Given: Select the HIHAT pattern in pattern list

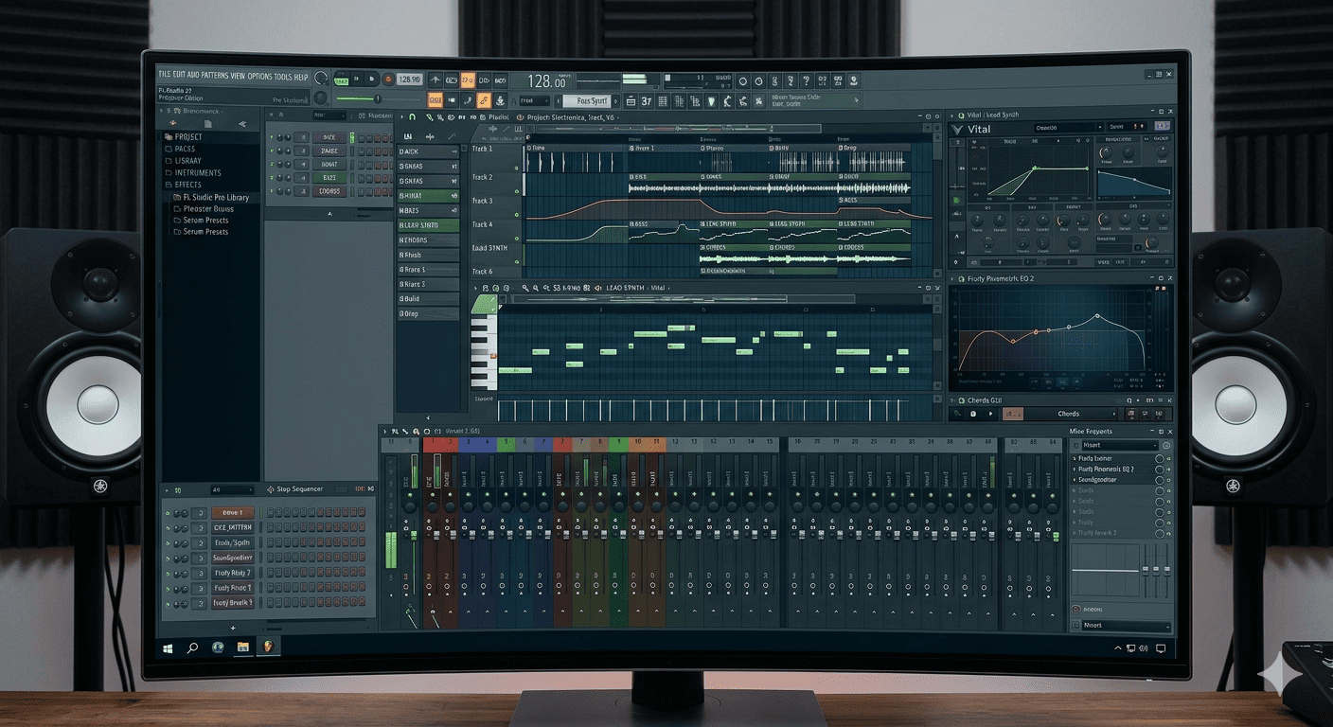Looking at the screenshot, I should pos(428,195).
